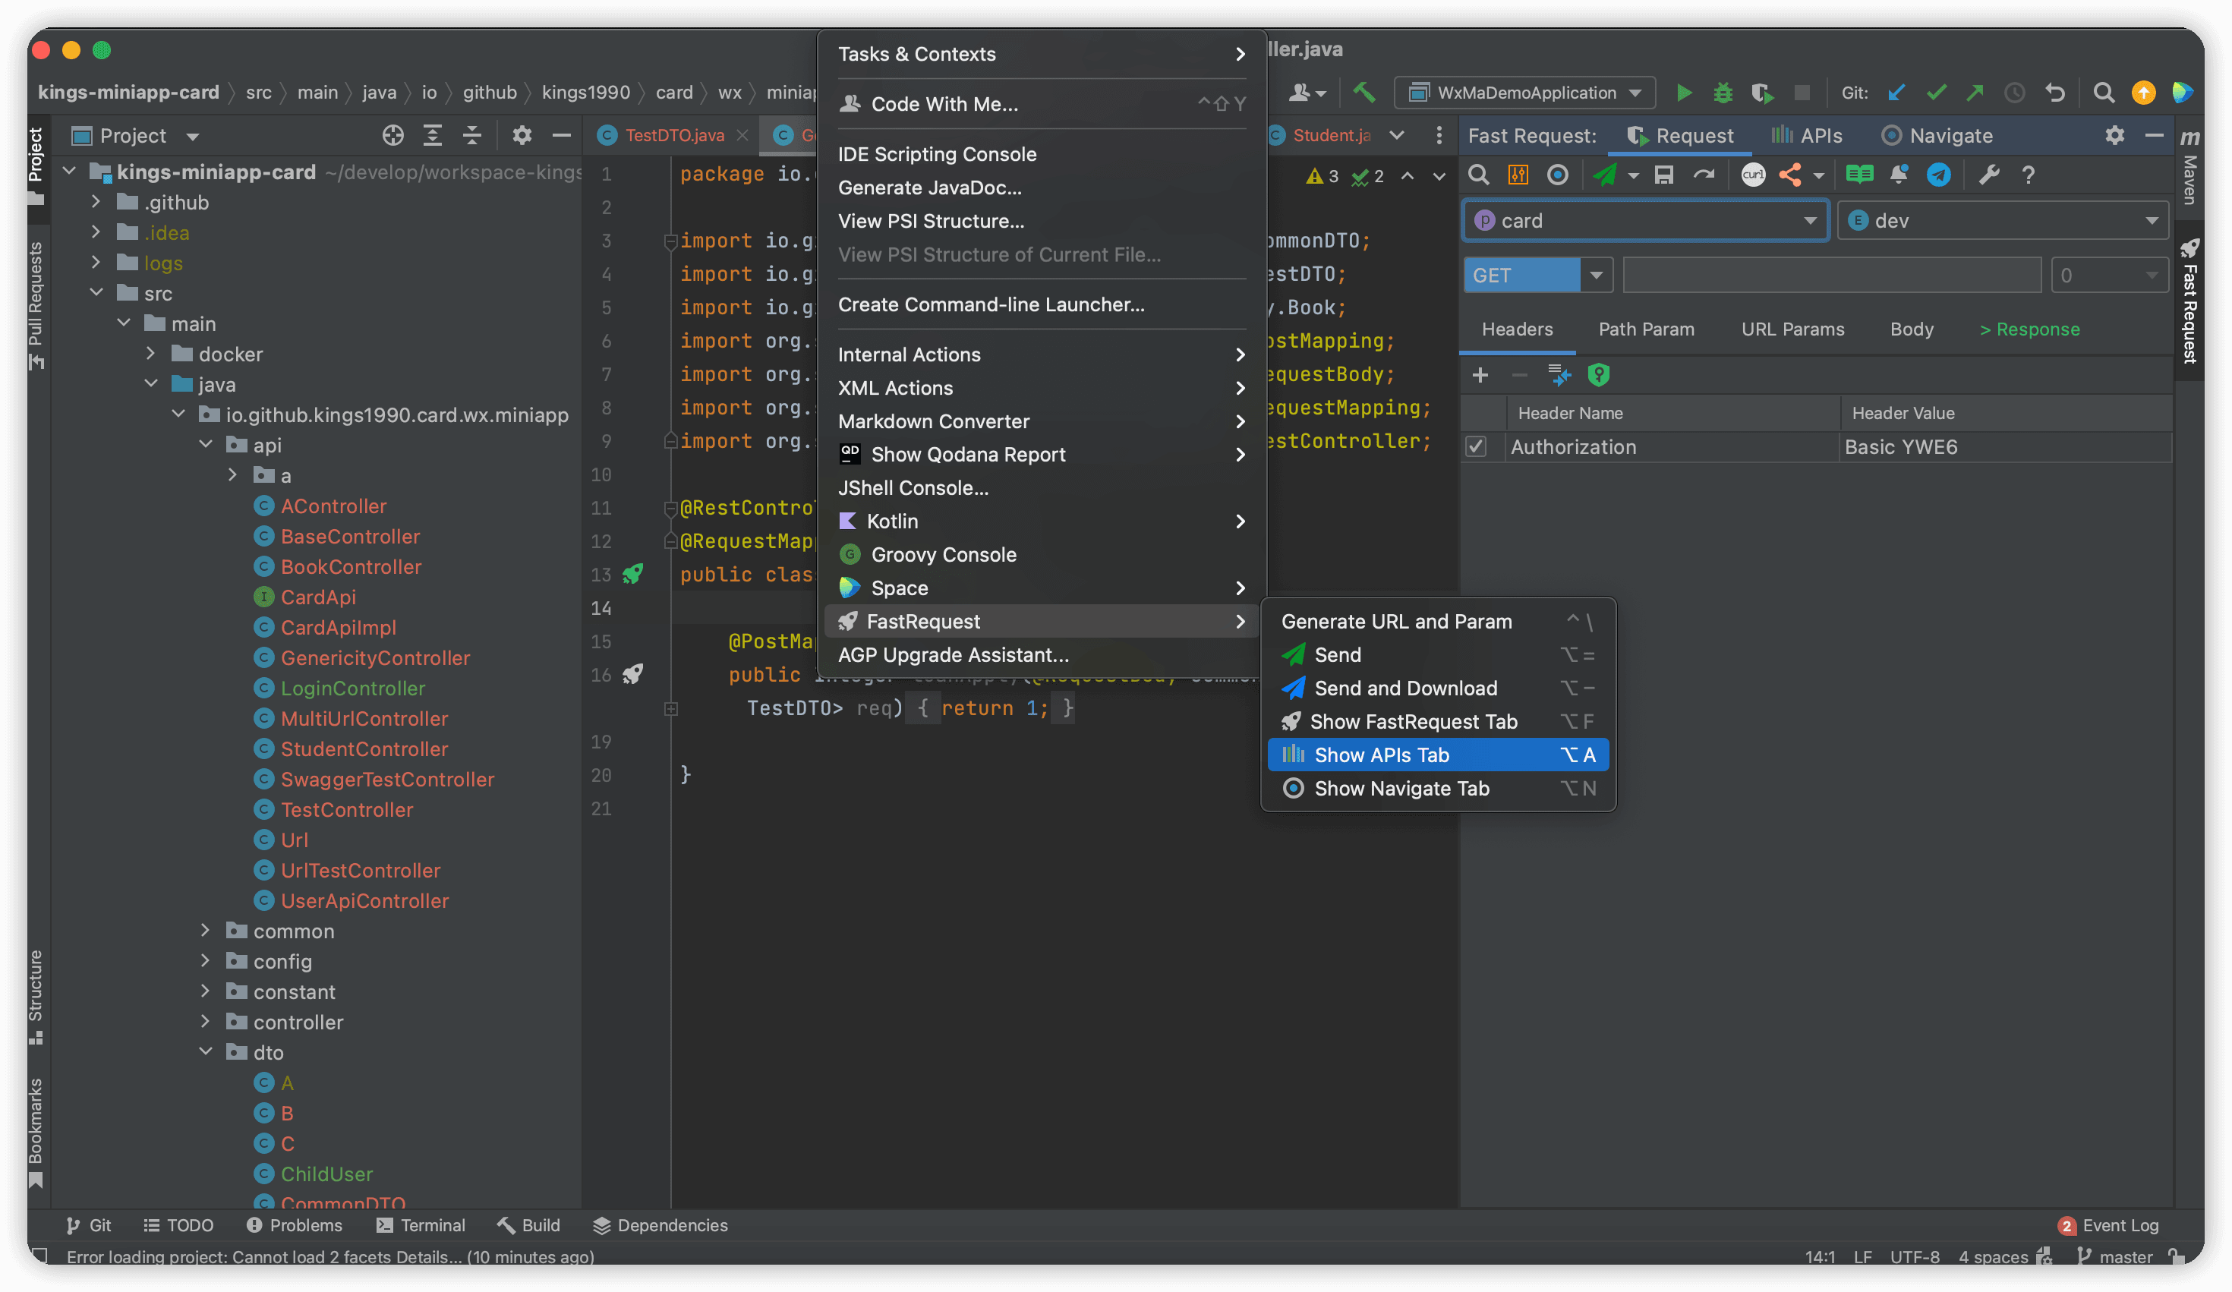The width and height of the screenshot is (2232, 1292).
Task: Uncheck the Authorization header row
Action: (x=1477, y=447)
